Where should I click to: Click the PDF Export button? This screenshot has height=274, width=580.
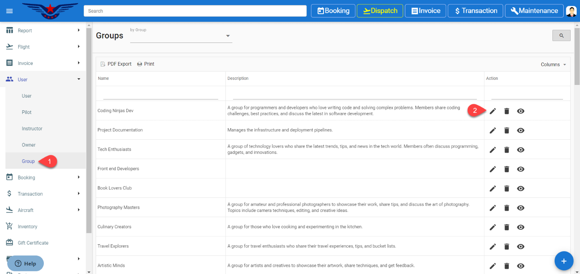[x=116, y=64]
